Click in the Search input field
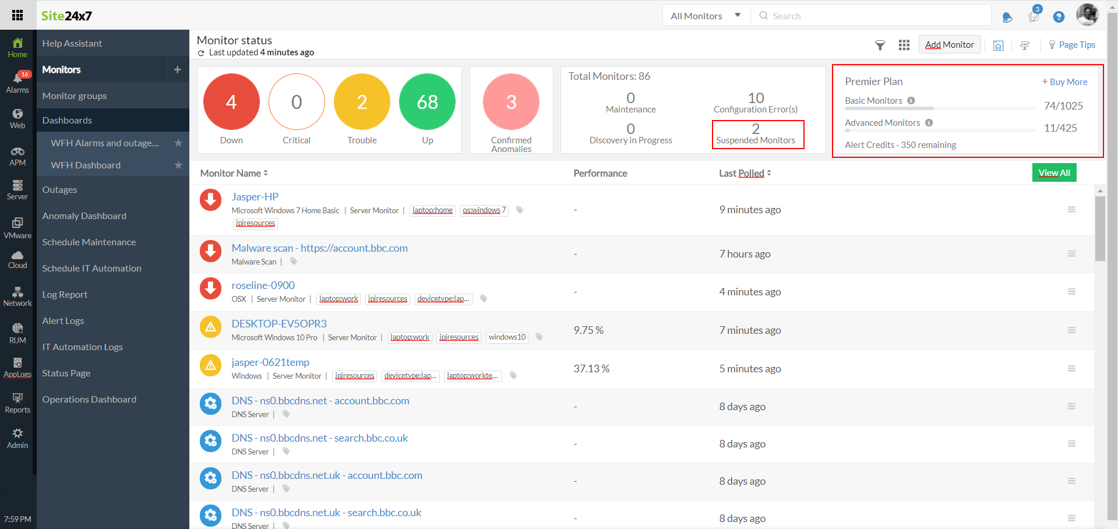Screen dimensions: 1118x529 click(x=871, y=16)
